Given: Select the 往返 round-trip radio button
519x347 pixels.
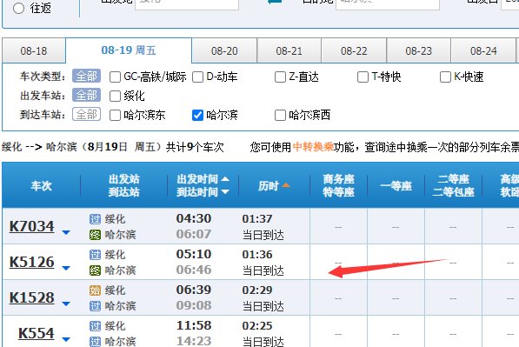Looking at the screenshot, I should coord(18,9).
